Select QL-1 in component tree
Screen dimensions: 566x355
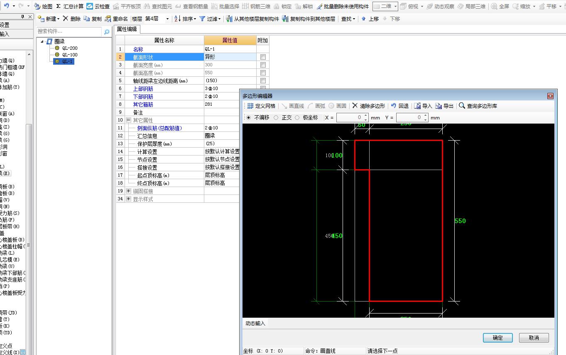[x=68, y=61]
